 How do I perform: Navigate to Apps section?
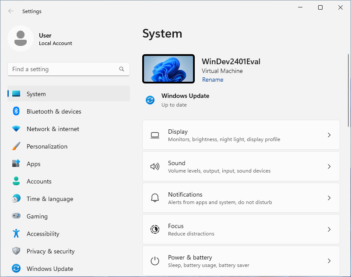69,164
